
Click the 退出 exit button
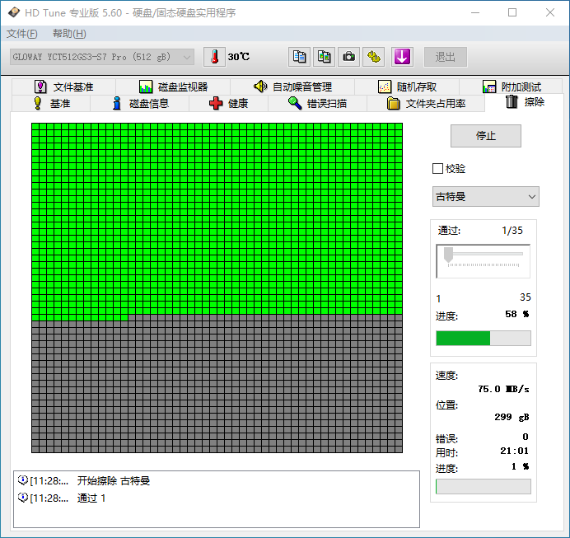point(446,57)
